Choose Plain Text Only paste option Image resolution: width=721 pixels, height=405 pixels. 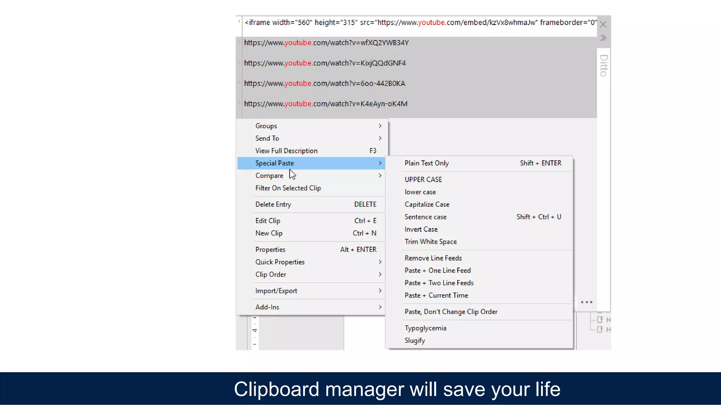427,163
